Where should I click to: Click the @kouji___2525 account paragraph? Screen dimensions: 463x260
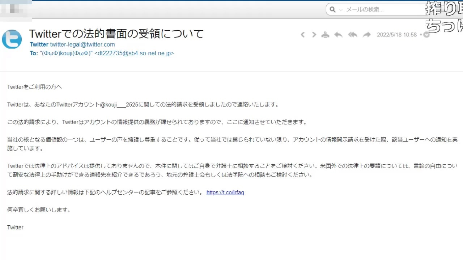[x=143, y=105]
